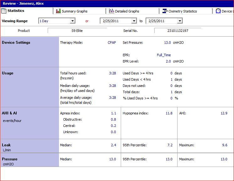Click the Viewing Range label
The width and height of the screenshot is (234, 181).
tap(15, 21)
